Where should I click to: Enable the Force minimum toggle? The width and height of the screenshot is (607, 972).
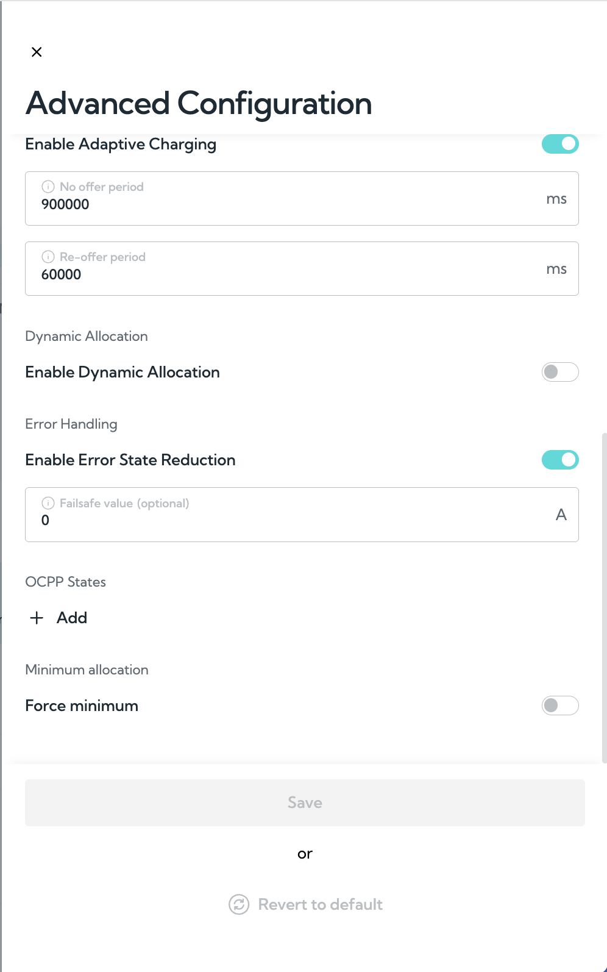[560, 706]
